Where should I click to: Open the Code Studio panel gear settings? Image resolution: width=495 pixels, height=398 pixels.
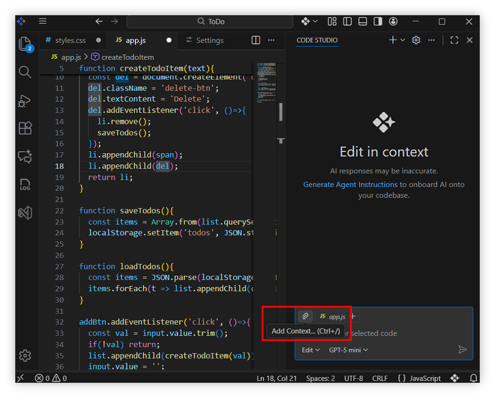tap(416, 40)
